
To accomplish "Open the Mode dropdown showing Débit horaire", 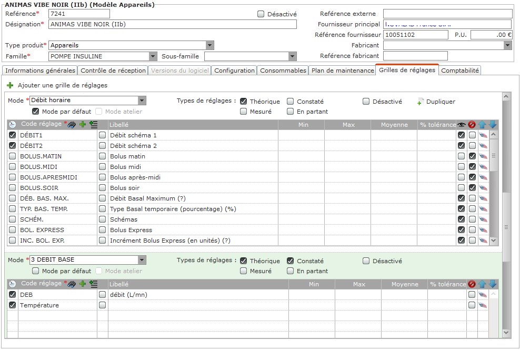I will coord(142,100).
